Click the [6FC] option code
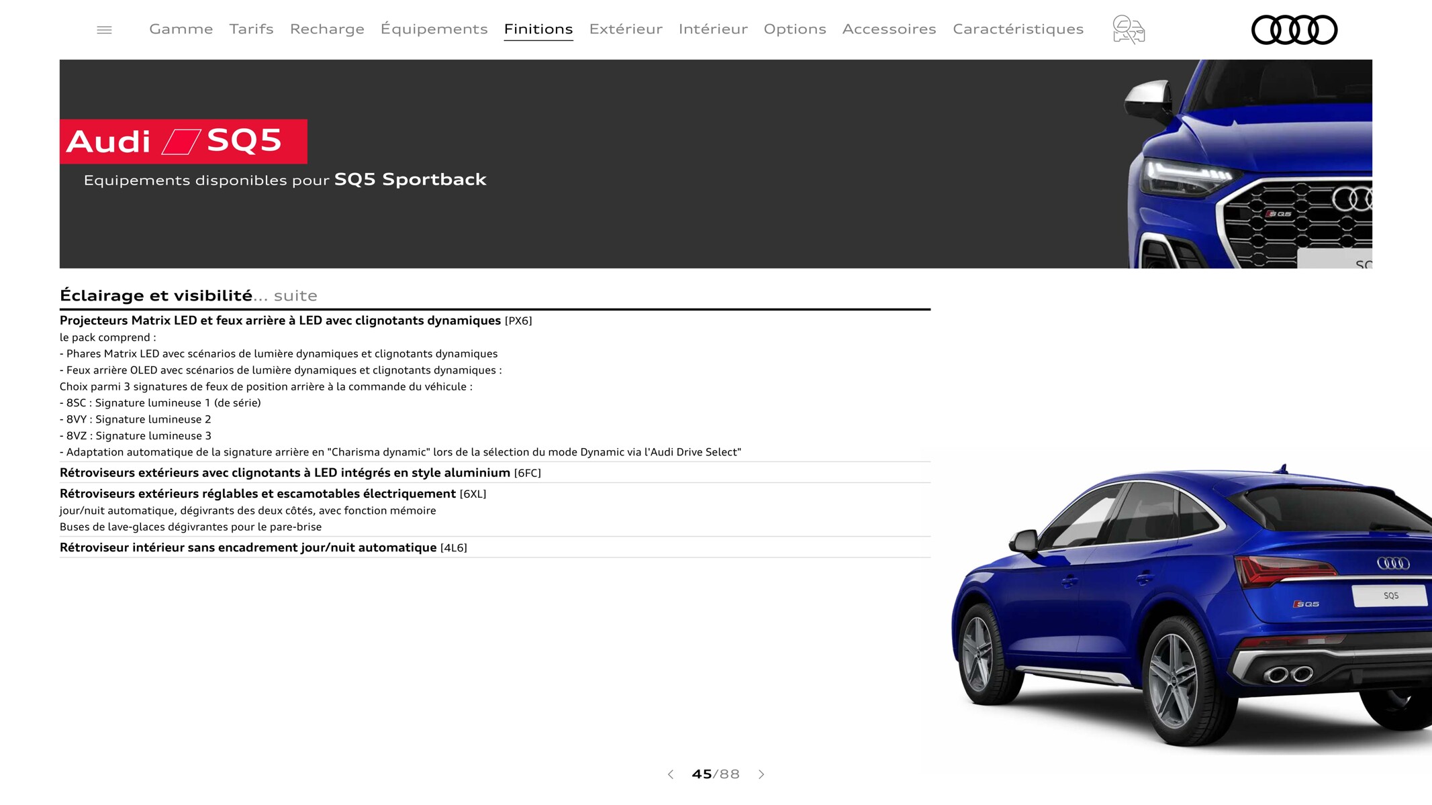The image size is (1432, 805). tap(528, 474)
